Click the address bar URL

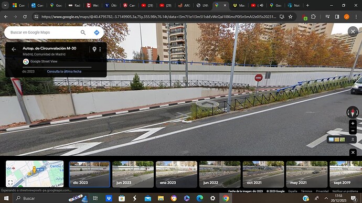coord(158,17)
